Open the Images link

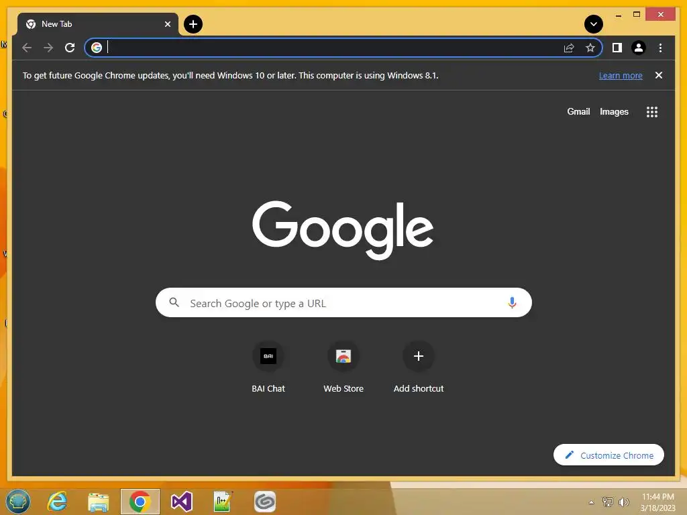(x=614, y=112)
